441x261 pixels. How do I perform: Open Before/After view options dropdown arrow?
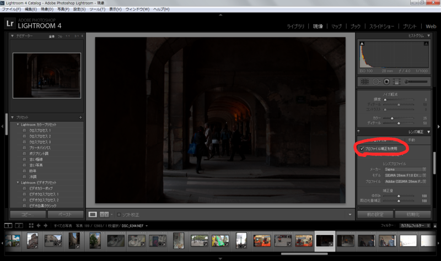click(112, 215)
